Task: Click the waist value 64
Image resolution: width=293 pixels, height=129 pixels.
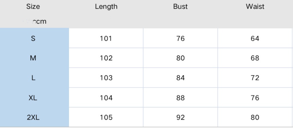Action: pyautogui.click(x=255, y=38)
